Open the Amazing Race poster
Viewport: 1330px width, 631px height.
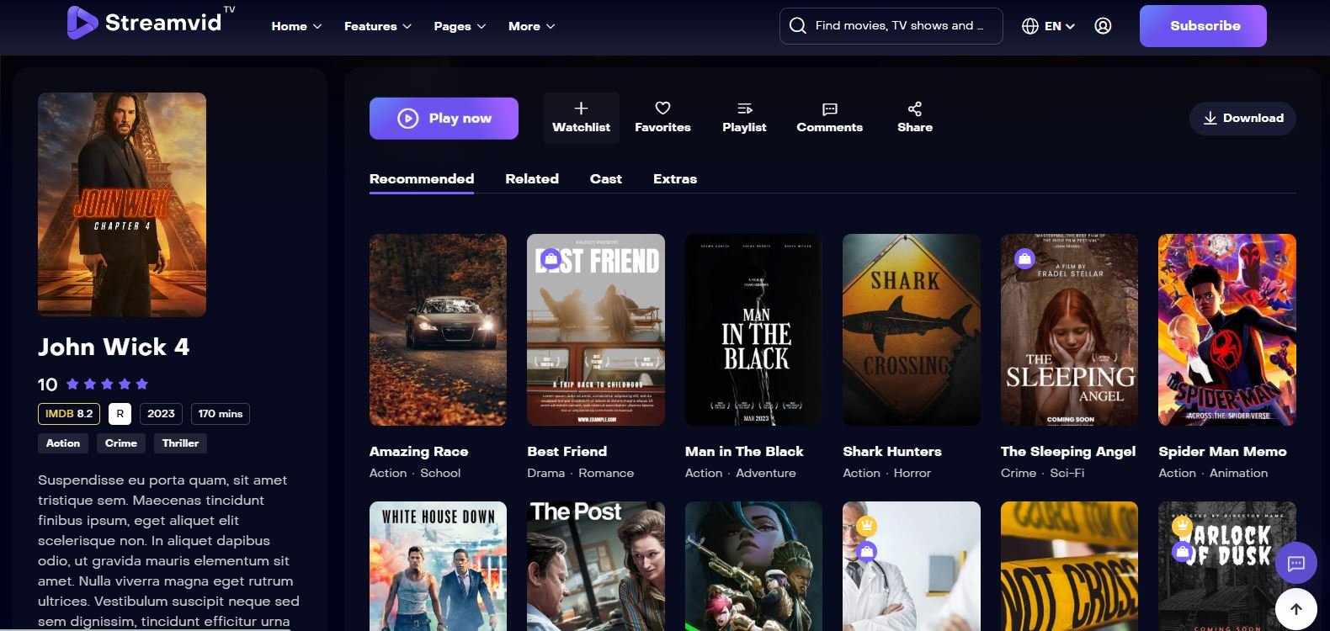pos(438,330)
